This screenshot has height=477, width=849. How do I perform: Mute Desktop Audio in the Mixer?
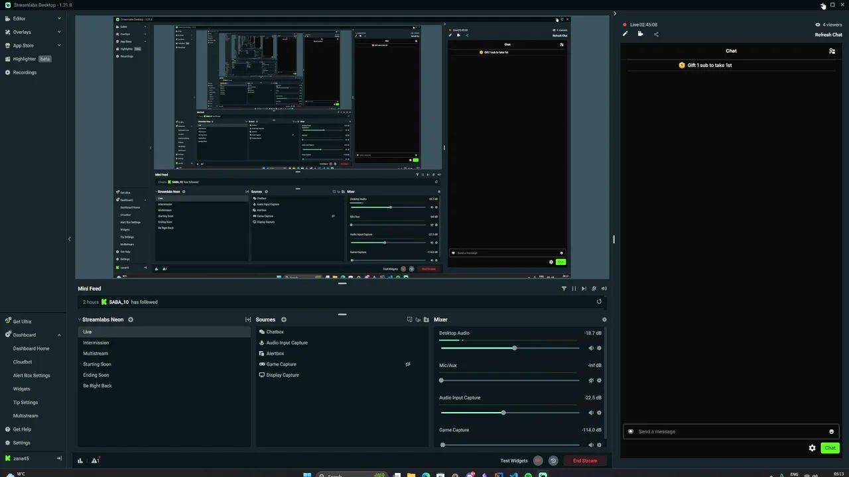591,348
